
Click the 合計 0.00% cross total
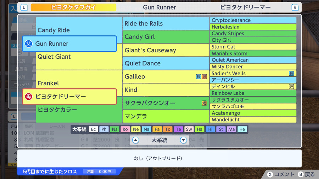[99, 172]
